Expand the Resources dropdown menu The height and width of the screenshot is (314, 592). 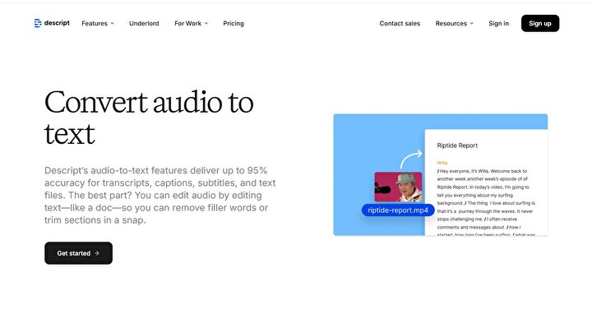[x=454, y=23]
